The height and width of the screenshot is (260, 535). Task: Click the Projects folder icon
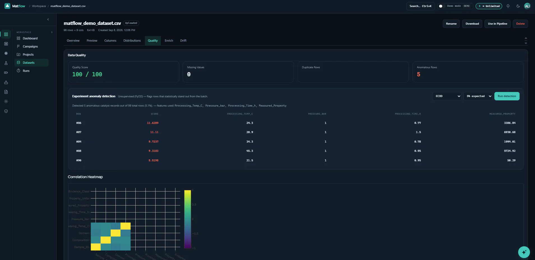pyautogui.click(x=18, y=55)
